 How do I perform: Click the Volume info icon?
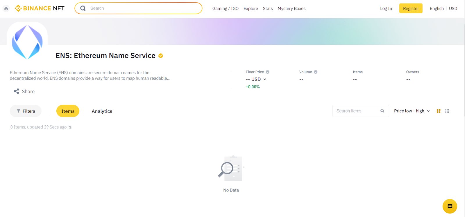pos(316,72)
